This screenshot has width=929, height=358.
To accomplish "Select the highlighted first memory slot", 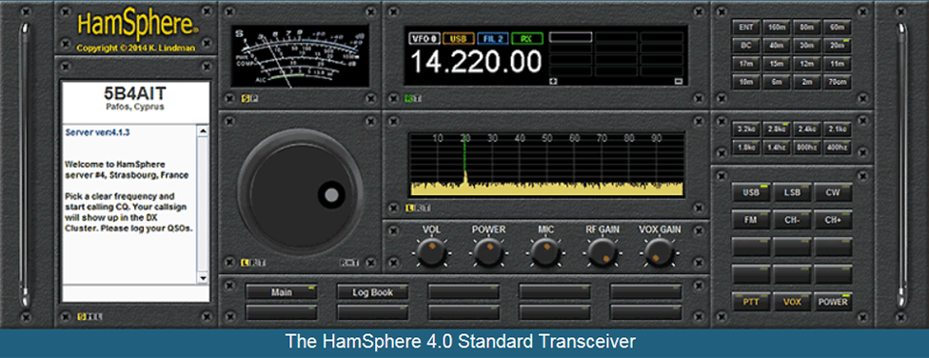I will pos(570,37).
